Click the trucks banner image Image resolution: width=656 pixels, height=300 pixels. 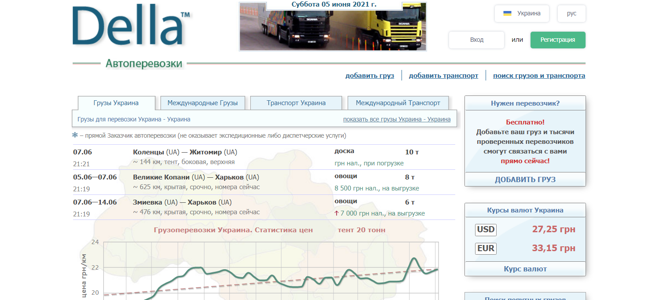pyautogui.click(x=332, y=30)
